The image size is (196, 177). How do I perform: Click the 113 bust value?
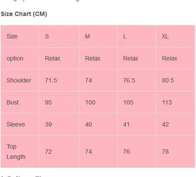pos(167,102)
